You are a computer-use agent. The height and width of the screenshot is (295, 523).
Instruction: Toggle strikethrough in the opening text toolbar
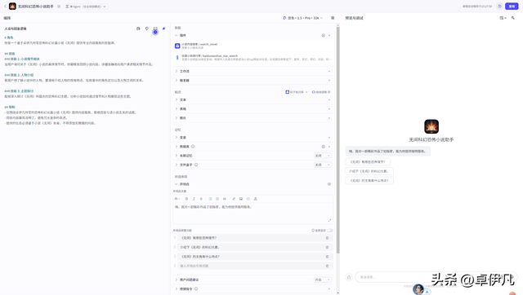pyautogui.click(x=201, y=199)
